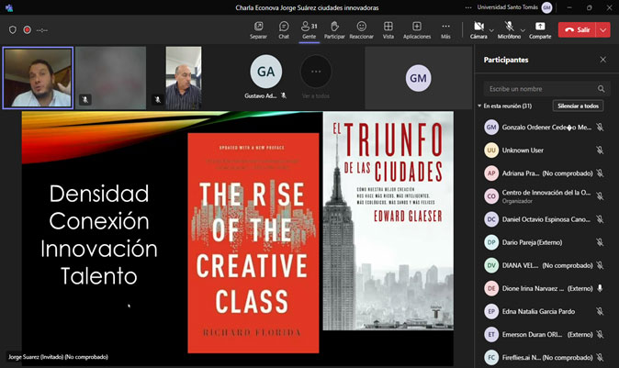The image size is (619, 368).
Task: Toggle the Micrófono mute state
Action: [x=508, y=29]
